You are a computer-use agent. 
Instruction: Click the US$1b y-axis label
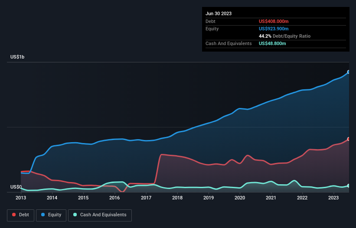click(x=17, y=57)
